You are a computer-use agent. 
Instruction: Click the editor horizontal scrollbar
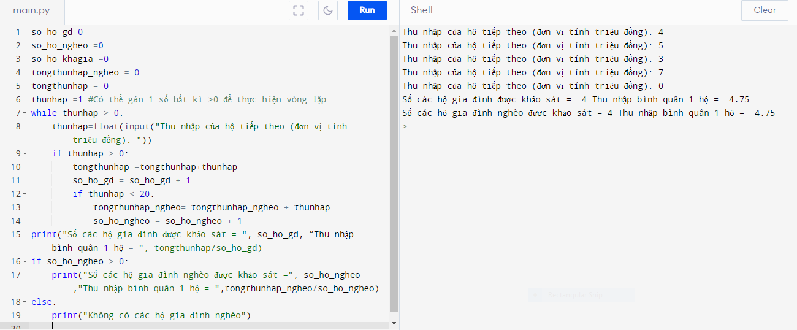tap(208, 326)
